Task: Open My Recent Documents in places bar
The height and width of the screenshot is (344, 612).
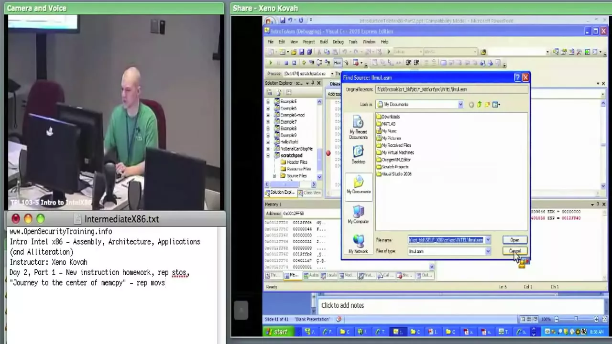Action: pyautogui.click(x=358, y=128)
